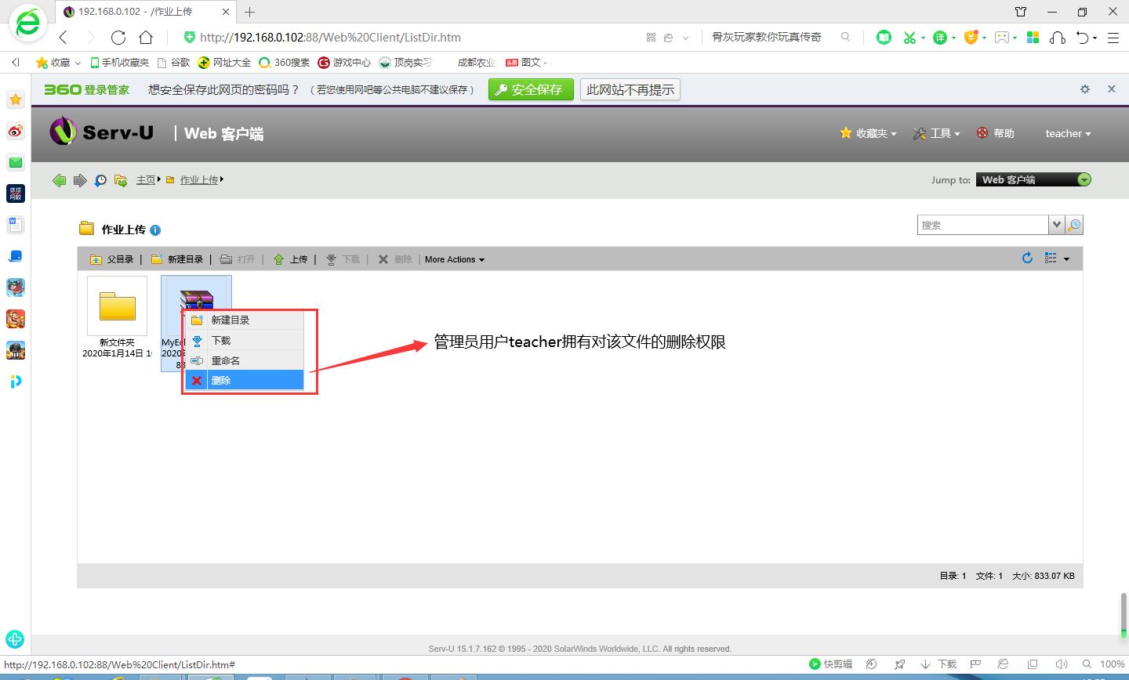Open the browser hamburger menu
The width and height of the screenshot is (1129, 680).
click(x=1113, y=37)
